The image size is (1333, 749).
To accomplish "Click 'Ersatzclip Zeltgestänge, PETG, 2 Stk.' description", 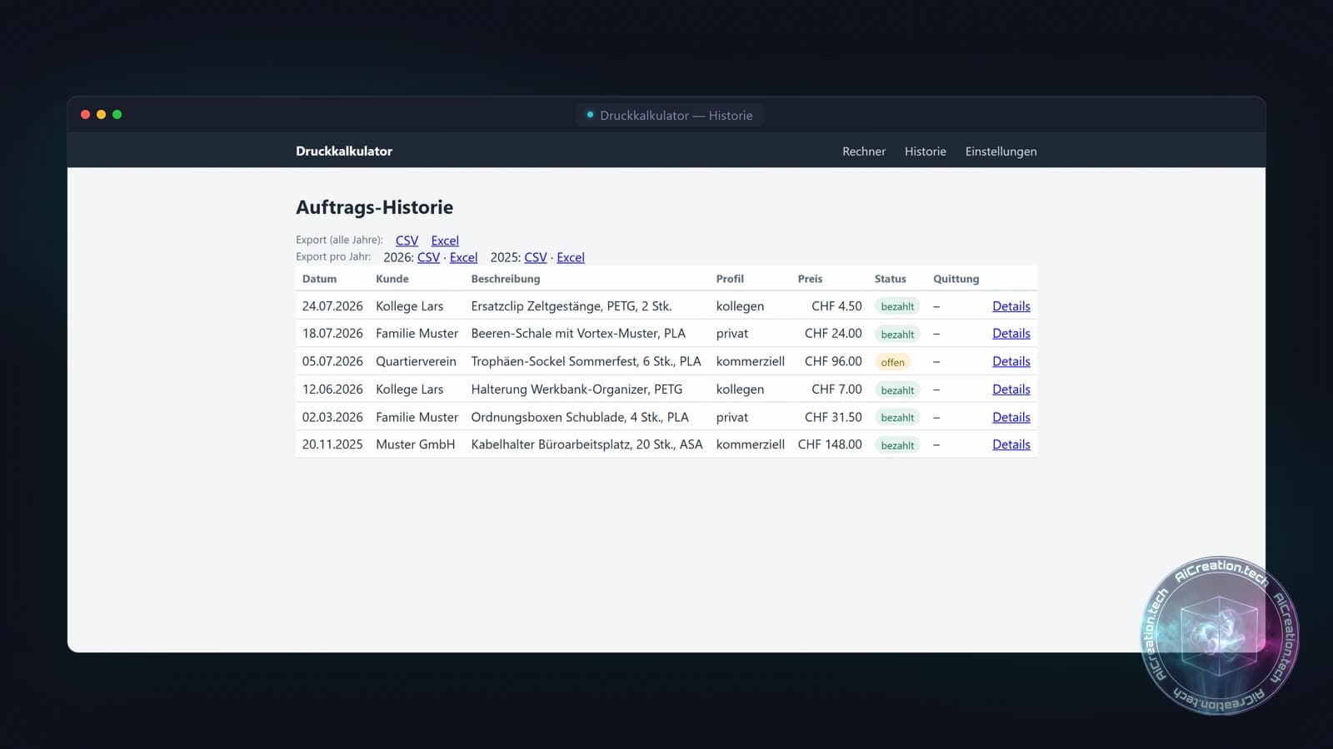I will click(572, 306).
